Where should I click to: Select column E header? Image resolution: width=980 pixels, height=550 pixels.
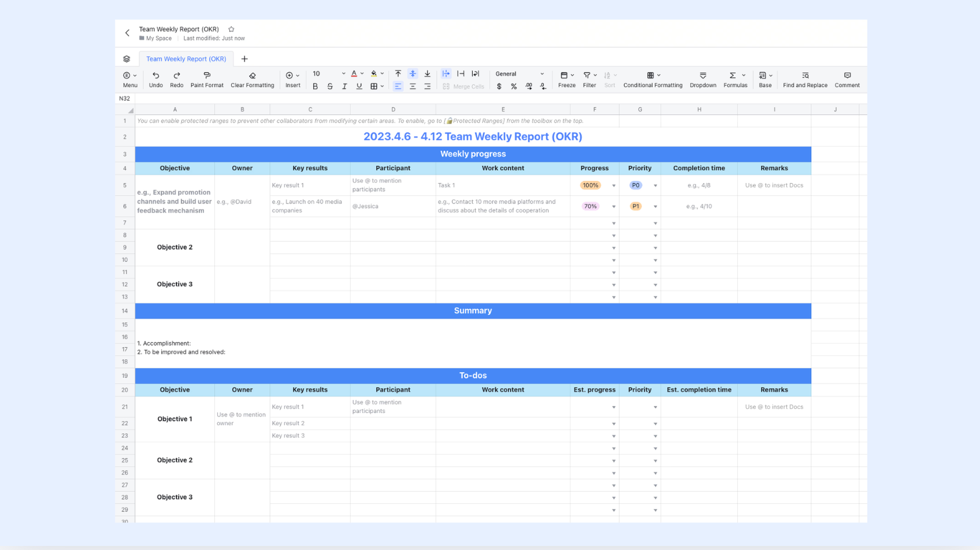(503, 110)
